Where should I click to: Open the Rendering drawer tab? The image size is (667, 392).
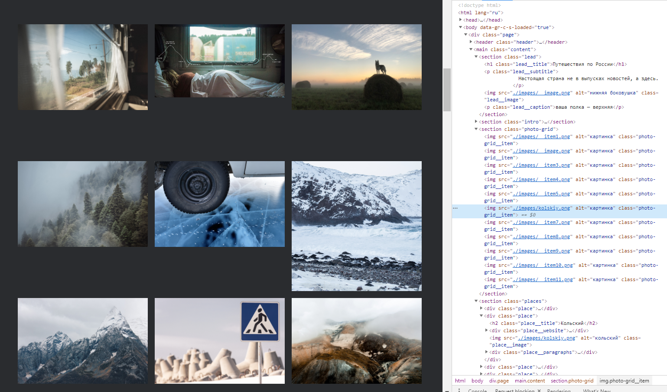(x=559, y=390)
